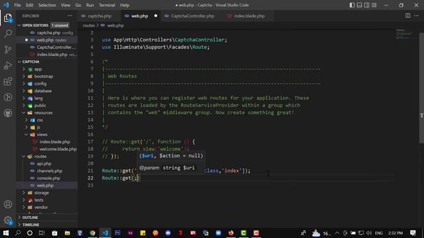Open the Explorer view in activity bar
This screenshot has width=424, height=238.
pyautogui.click(x=8, y=18)
